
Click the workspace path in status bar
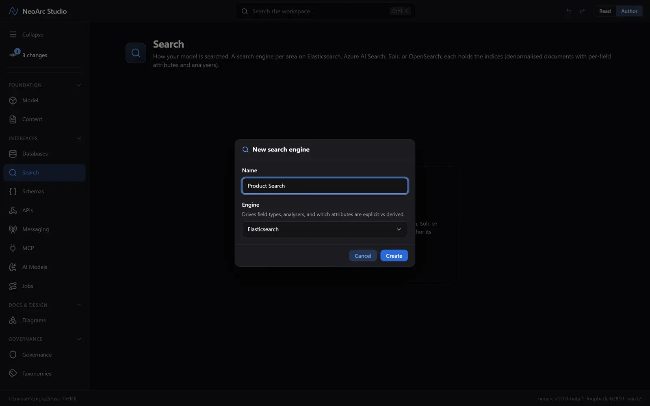(x=42, y=399)
